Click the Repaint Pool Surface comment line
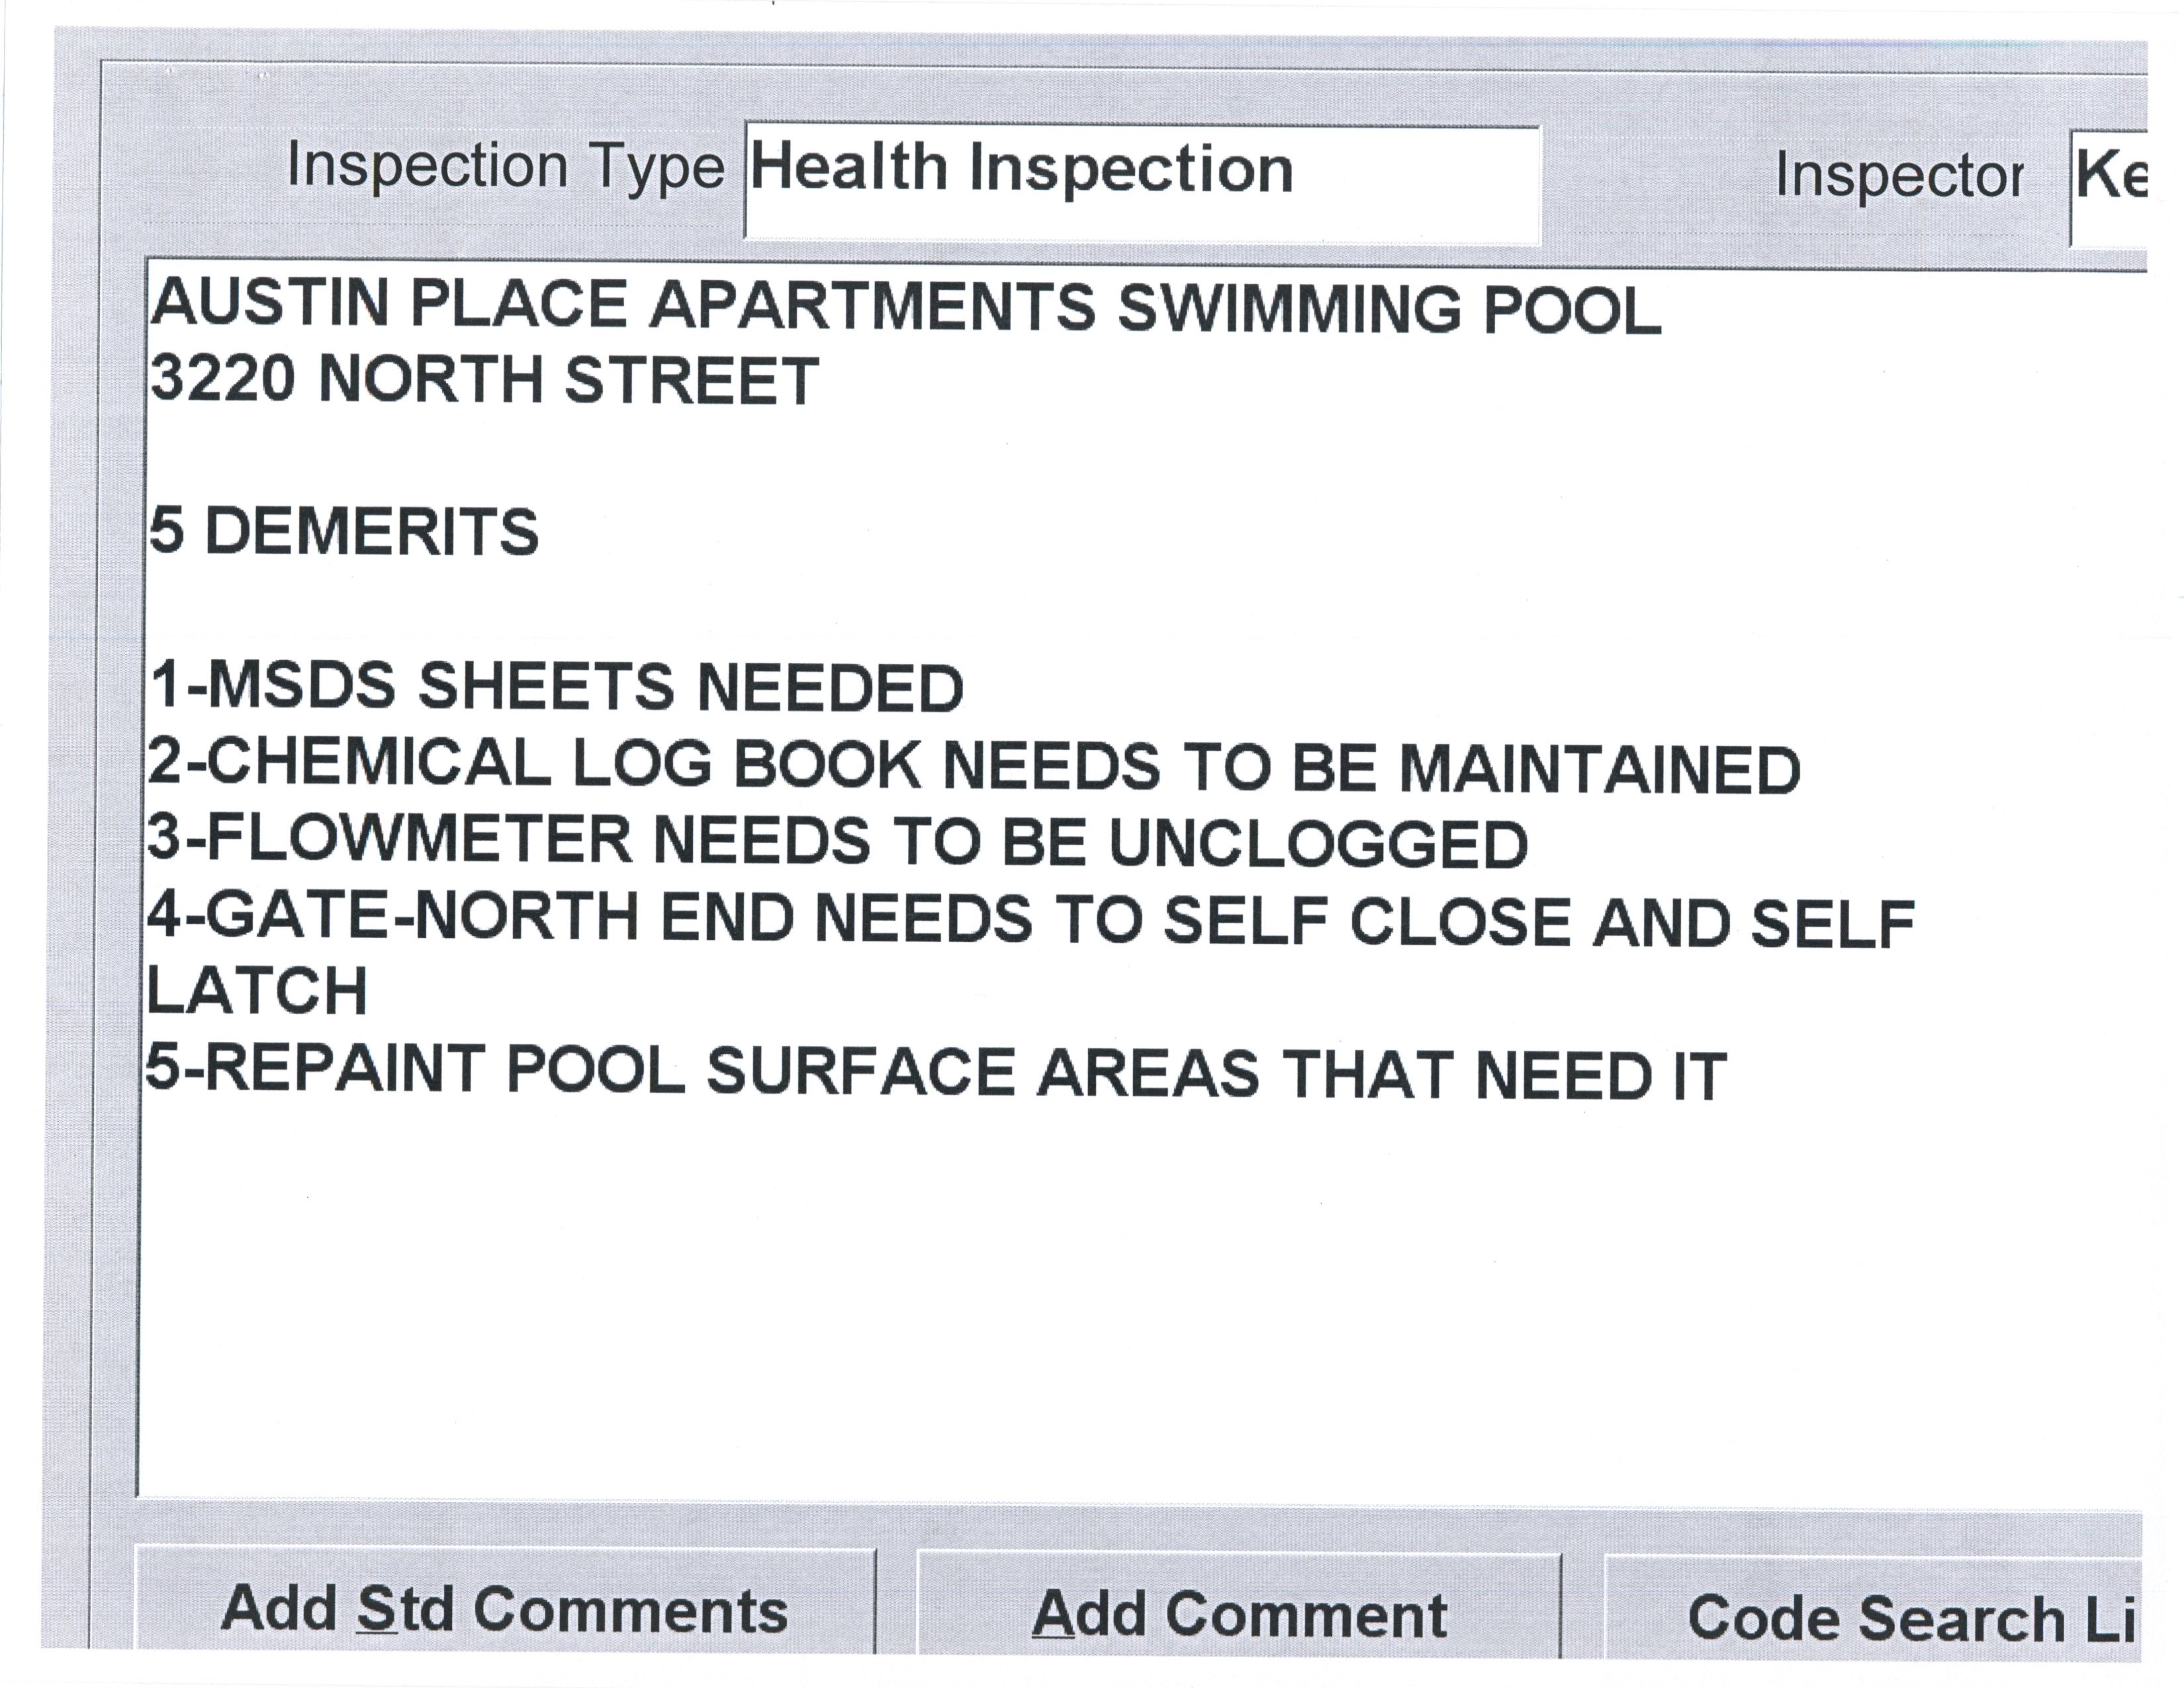Viewport: 2184px width, 1688px height. [x=936, y=1072]
